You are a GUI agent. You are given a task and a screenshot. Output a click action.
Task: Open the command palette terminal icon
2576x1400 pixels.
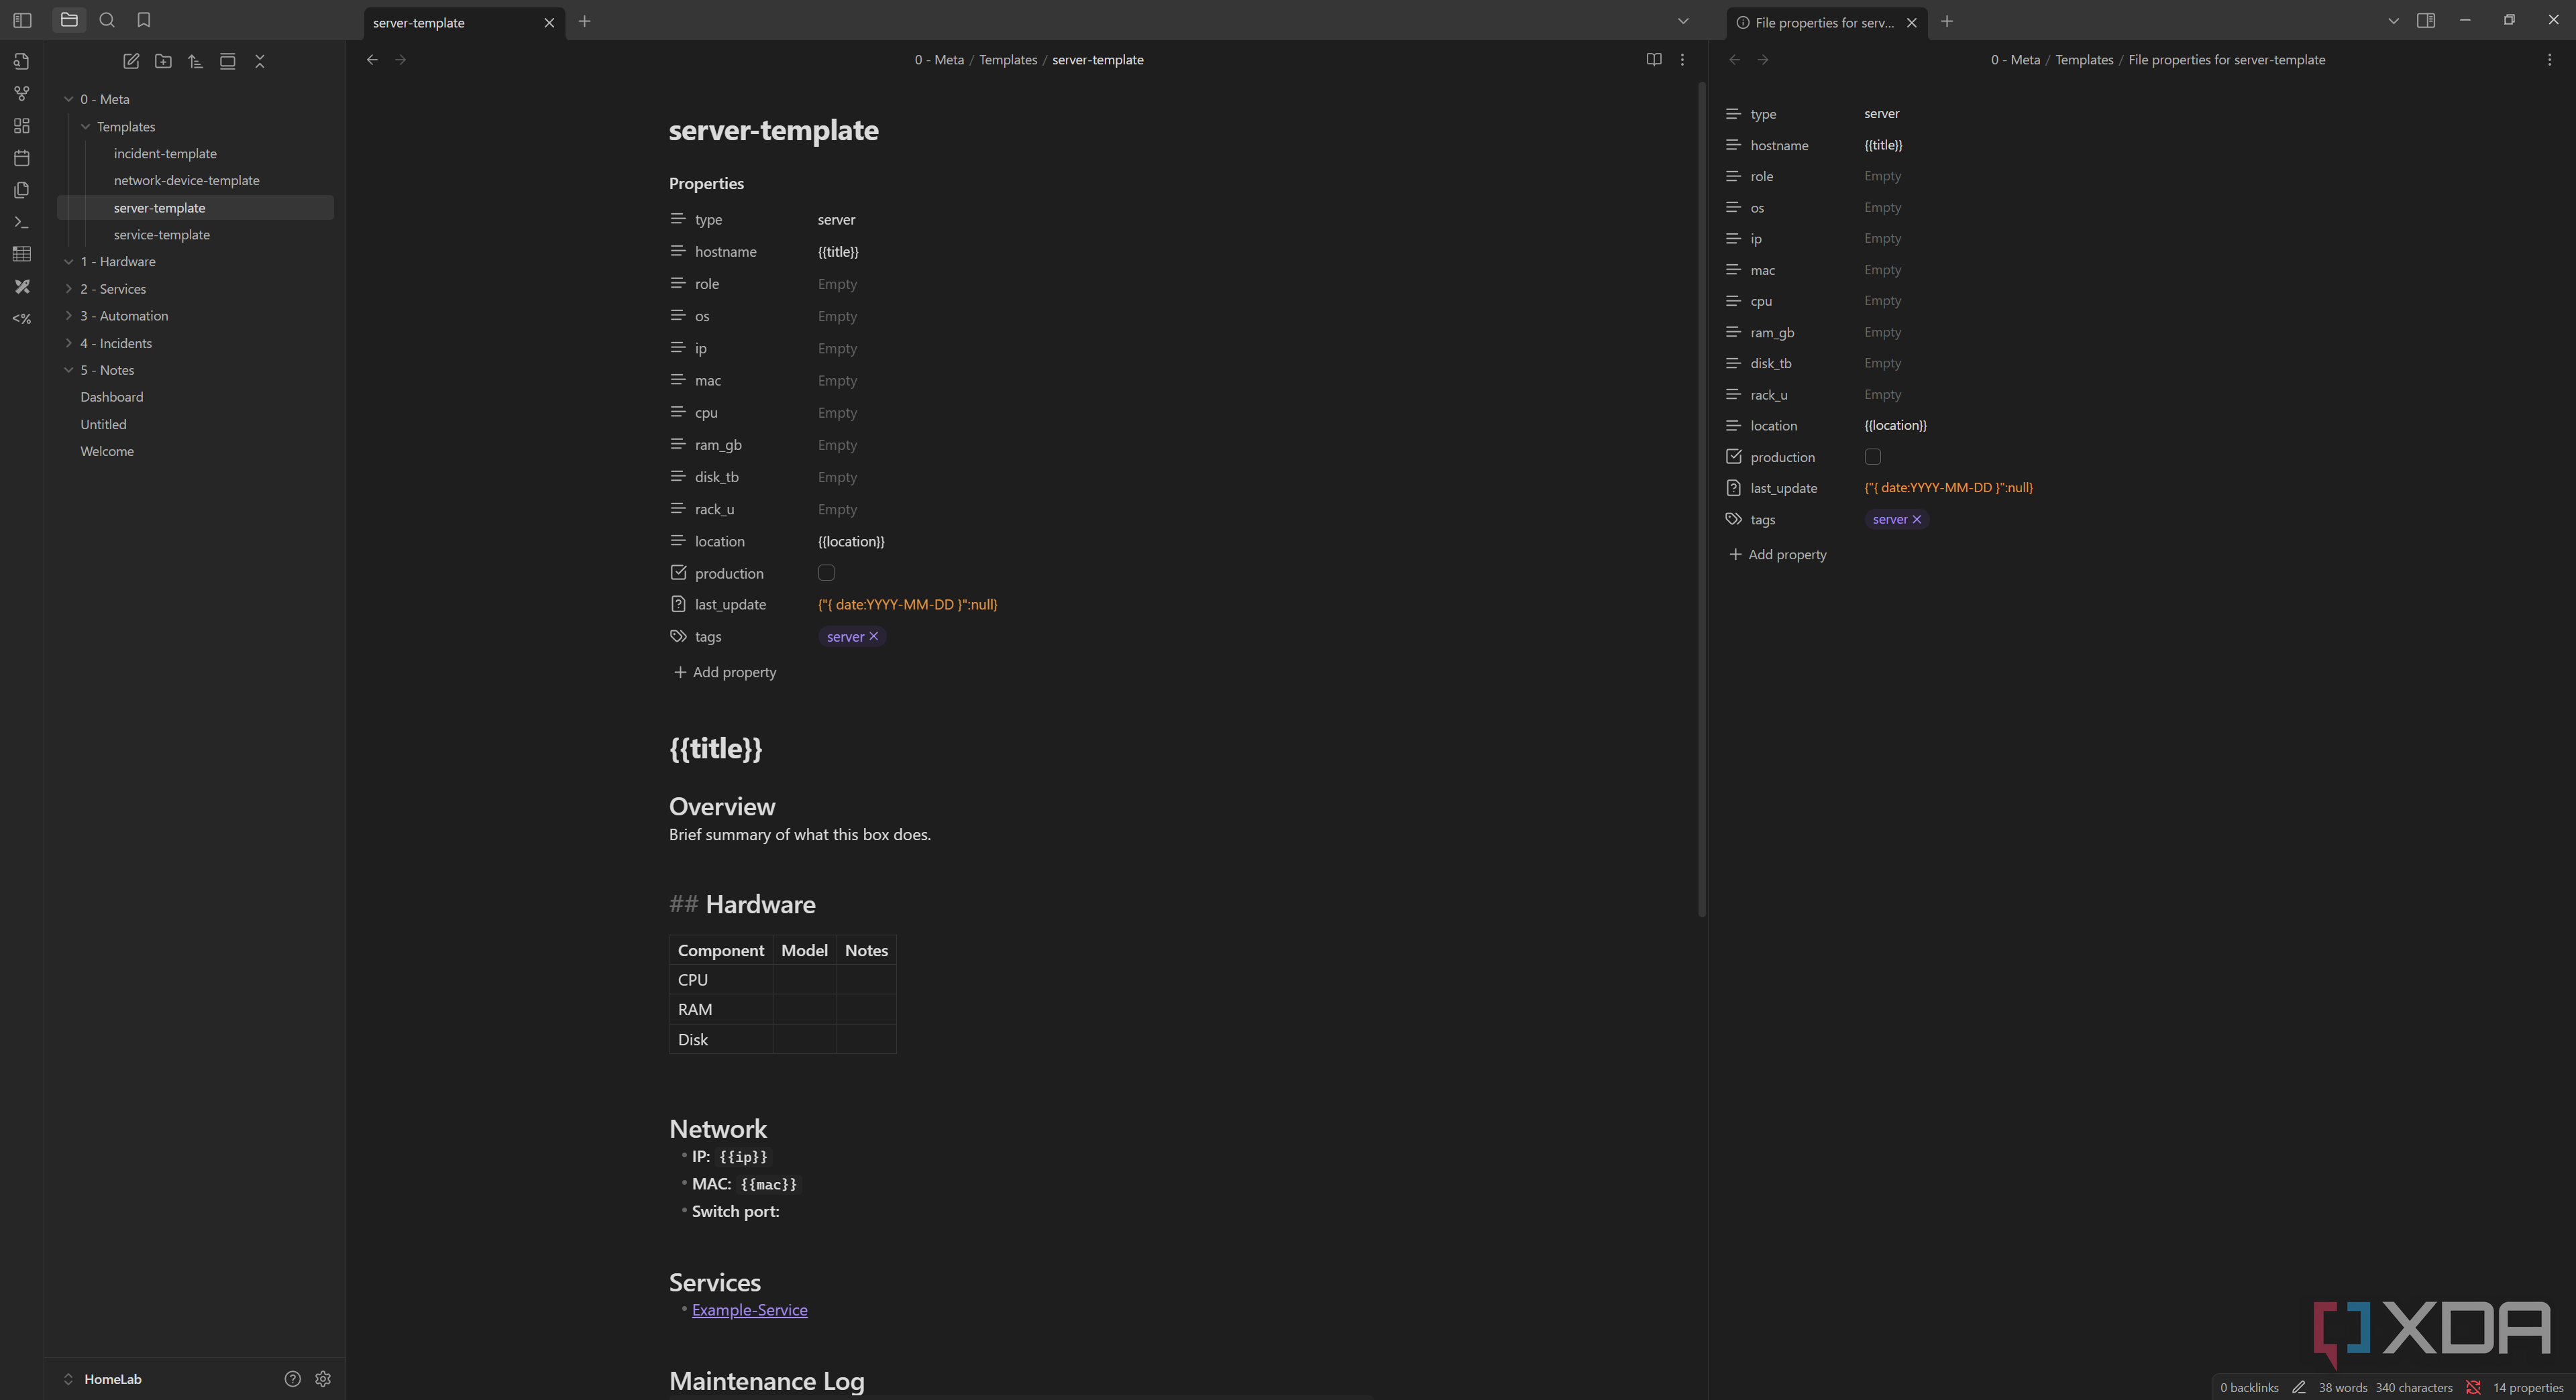point(21,222)
